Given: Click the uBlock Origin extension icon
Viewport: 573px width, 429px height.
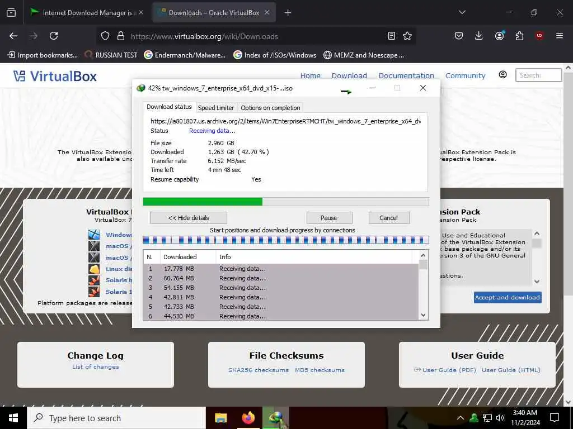Looking at the screenshot, I should click(x=539, y=36).
